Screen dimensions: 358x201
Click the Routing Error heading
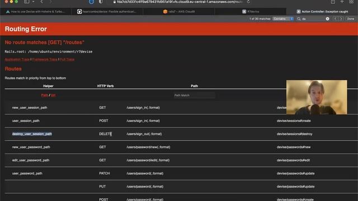(x=26, y=29)
